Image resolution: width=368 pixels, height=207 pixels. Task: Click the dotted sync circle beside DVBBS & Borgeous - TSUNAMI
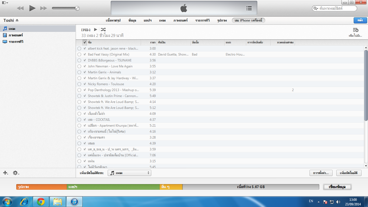point(79,60)
